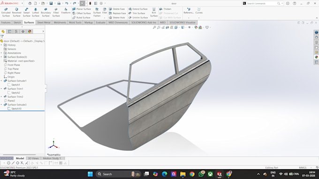Select the Filled Surface tool

[56, 12]
